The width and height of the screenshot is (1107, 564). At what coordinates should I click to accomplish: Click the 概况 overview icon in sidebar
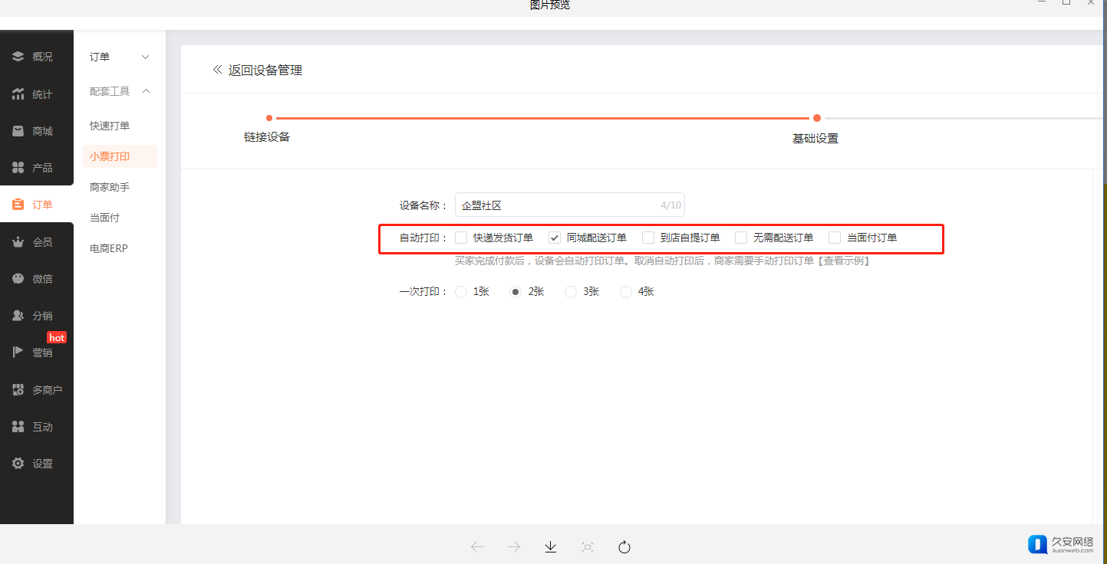pos(18,57)
